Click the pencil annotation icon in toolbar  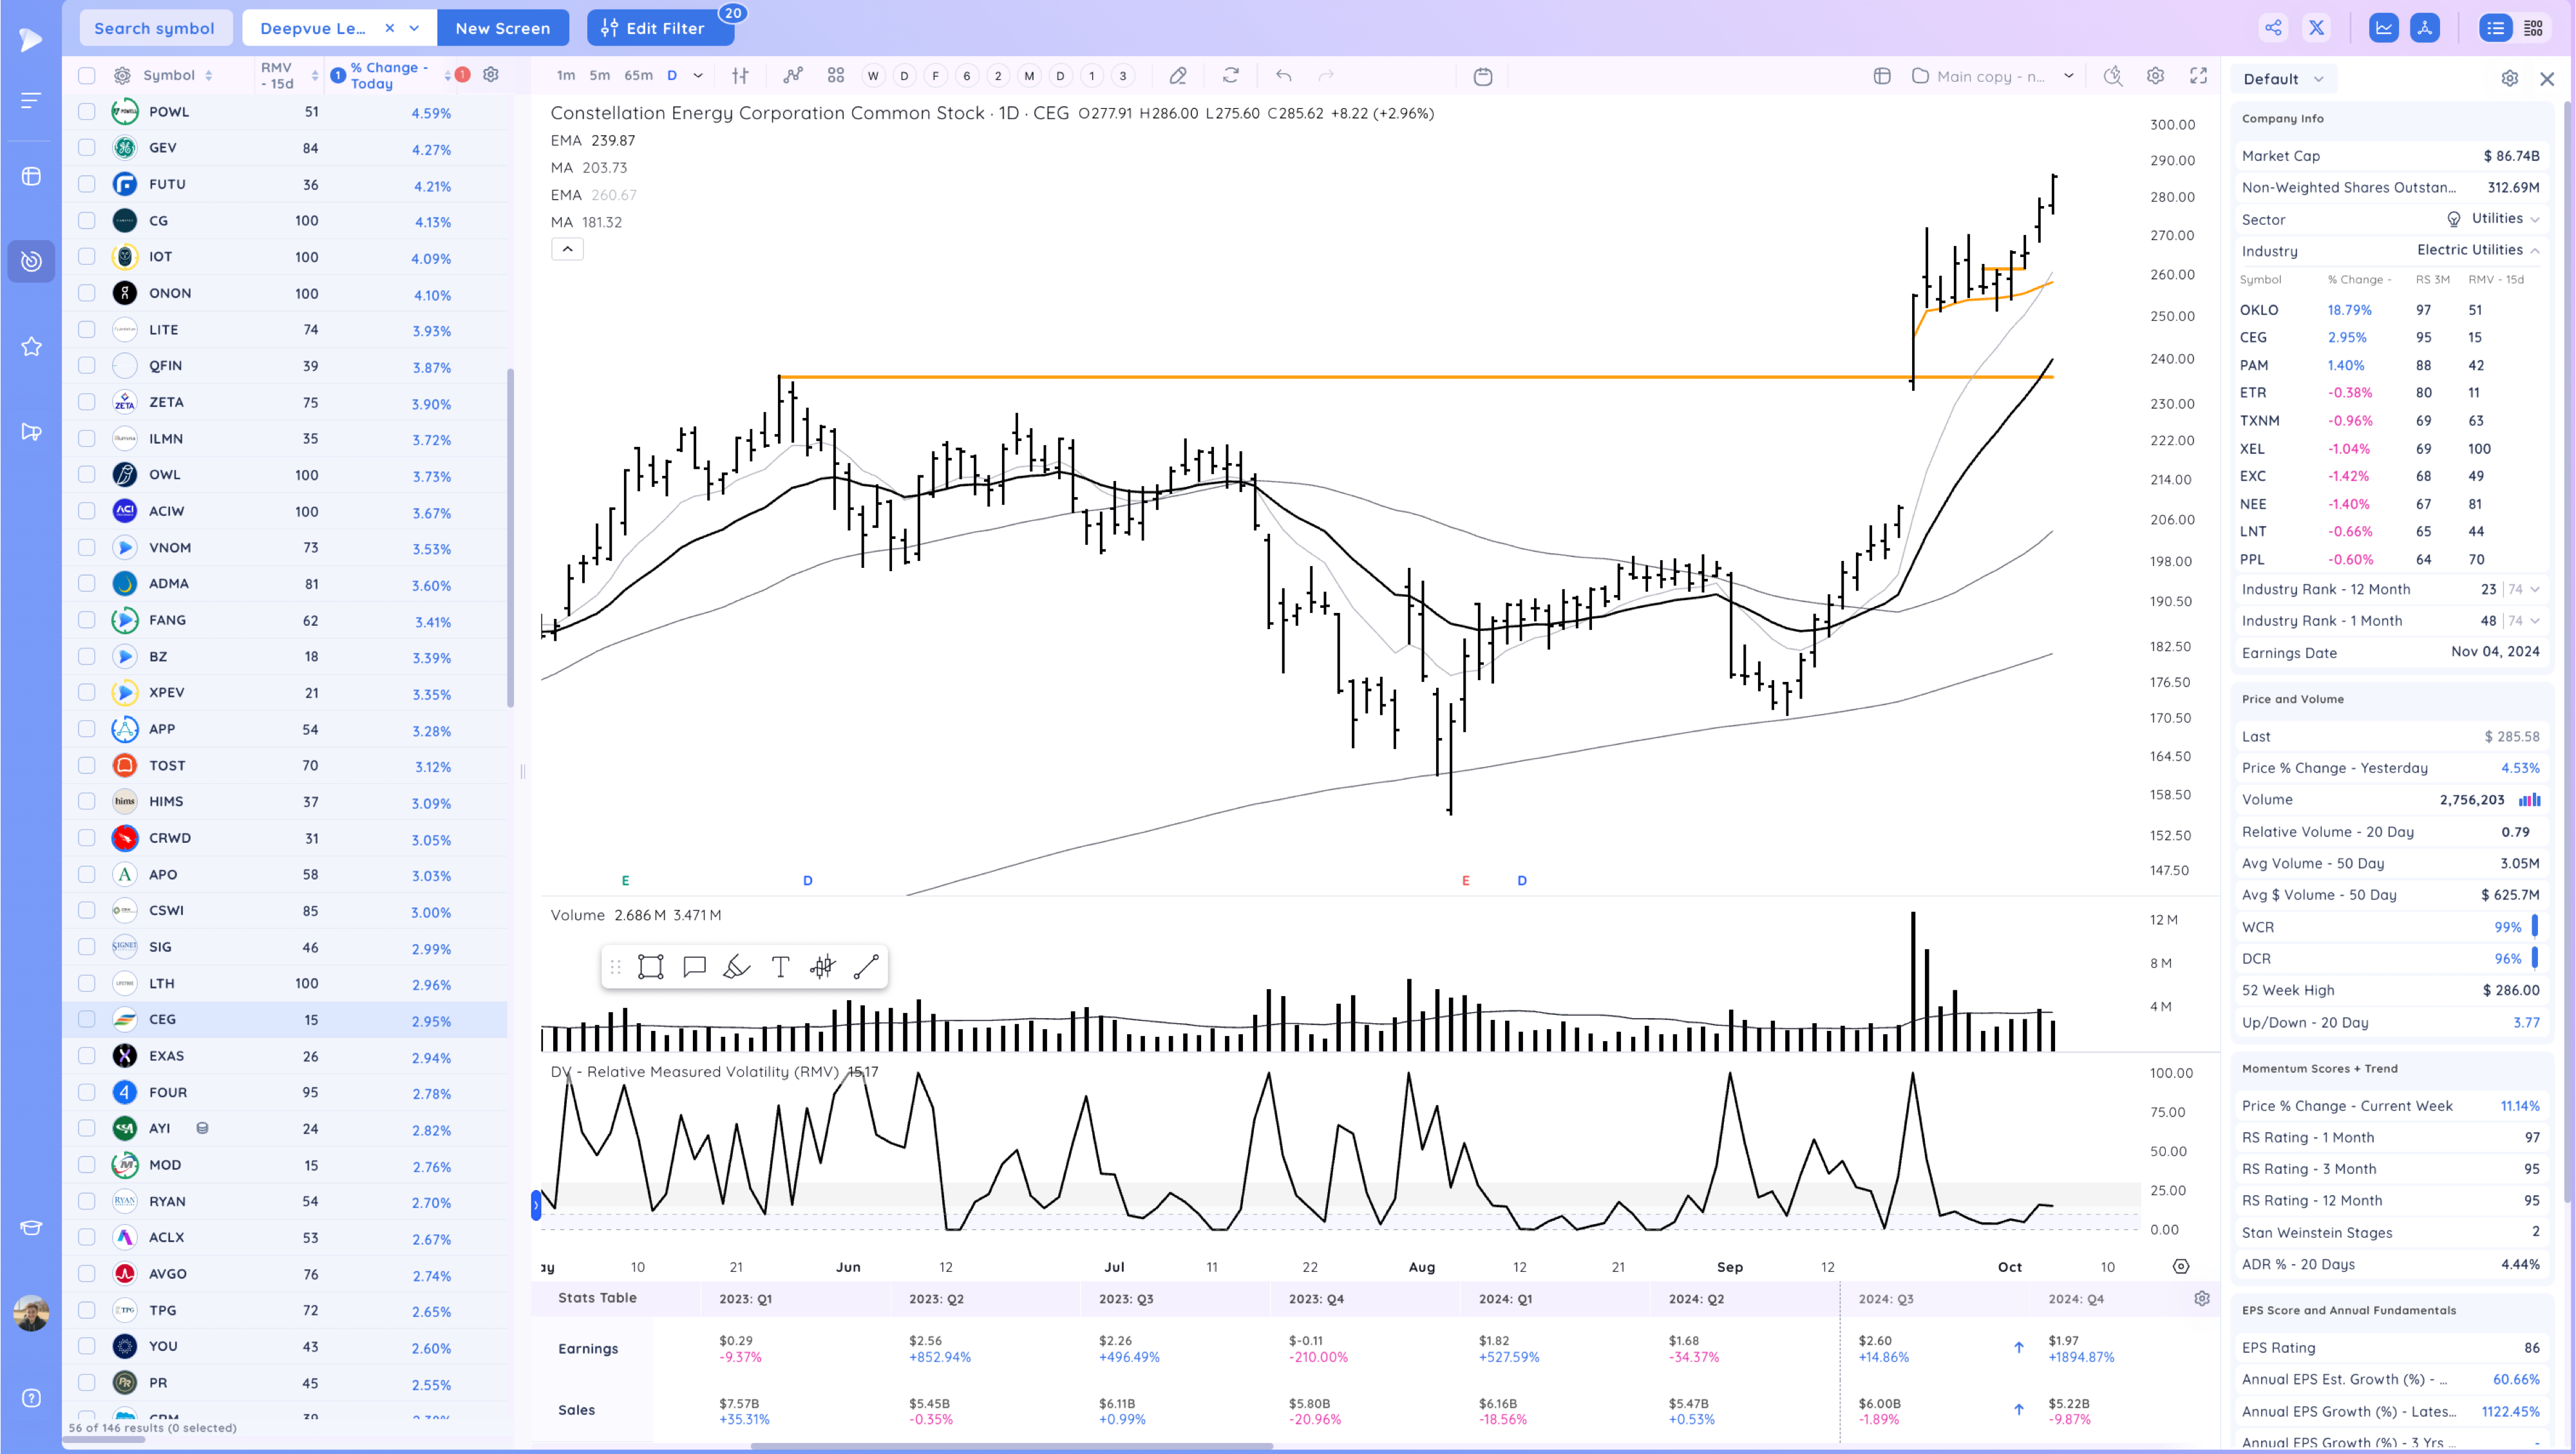coord(1178,75)
